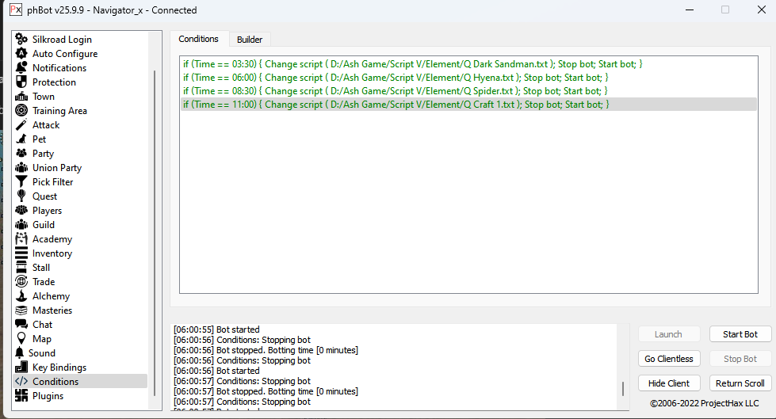Click the Silkroad Login sidebar icon
The height and width of the screenshot is (419, 776).
click(21, 39)
